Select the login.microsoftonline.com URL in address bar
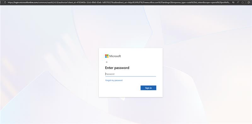The image size is (252, 124). point(119,3)
